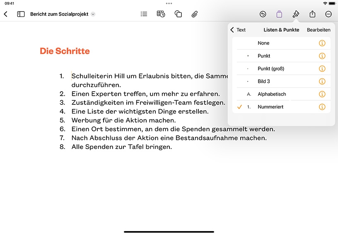
Task: Tap the share icon
Action: pyautogui.click(x=312, y=14)
